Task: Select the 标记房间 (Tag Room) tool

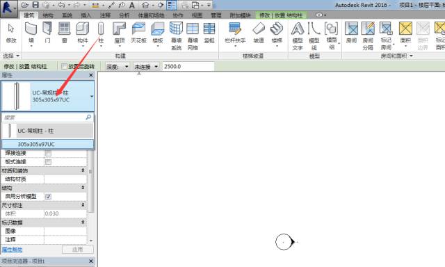Action: click(386, 36)
